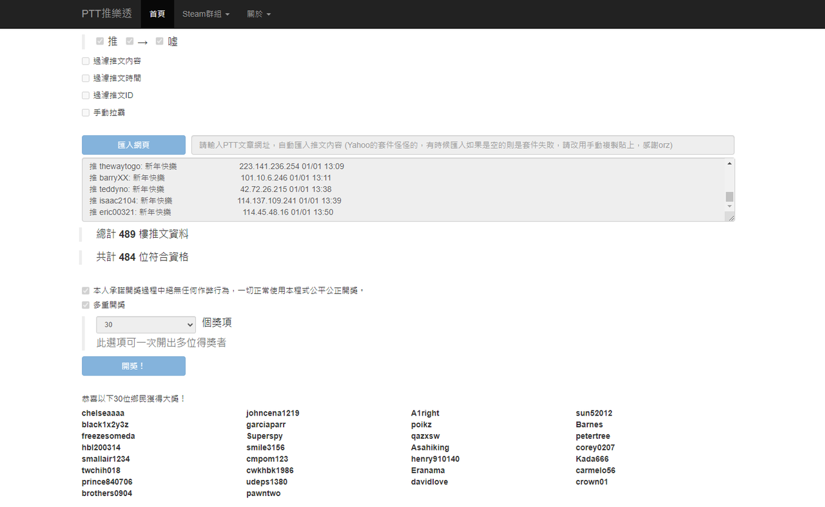Screen dimensions: 825x507
Task: Expand the 關於 dropdown menu
Action: click(x=259, y=14)
